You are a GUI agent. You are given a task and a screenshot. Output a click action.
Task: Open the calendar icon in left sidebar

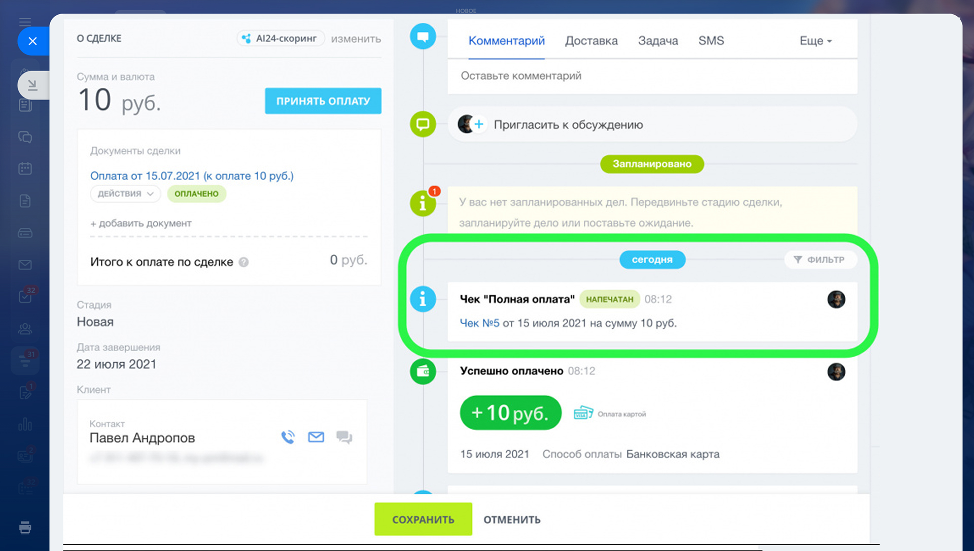[25, 168]
